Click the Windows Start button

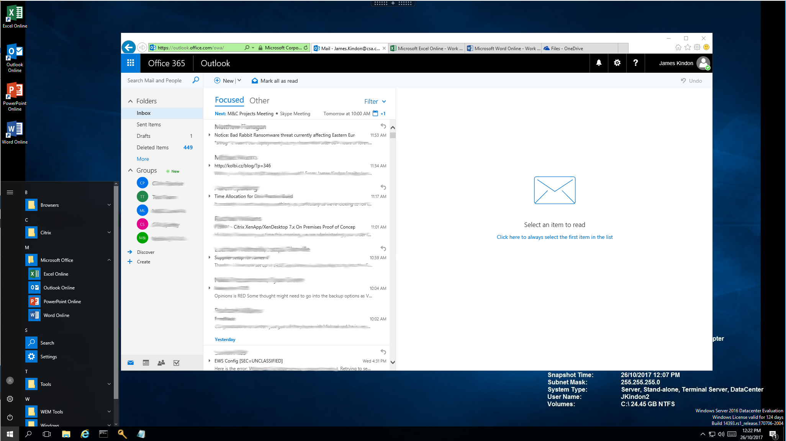coord(10,434)
